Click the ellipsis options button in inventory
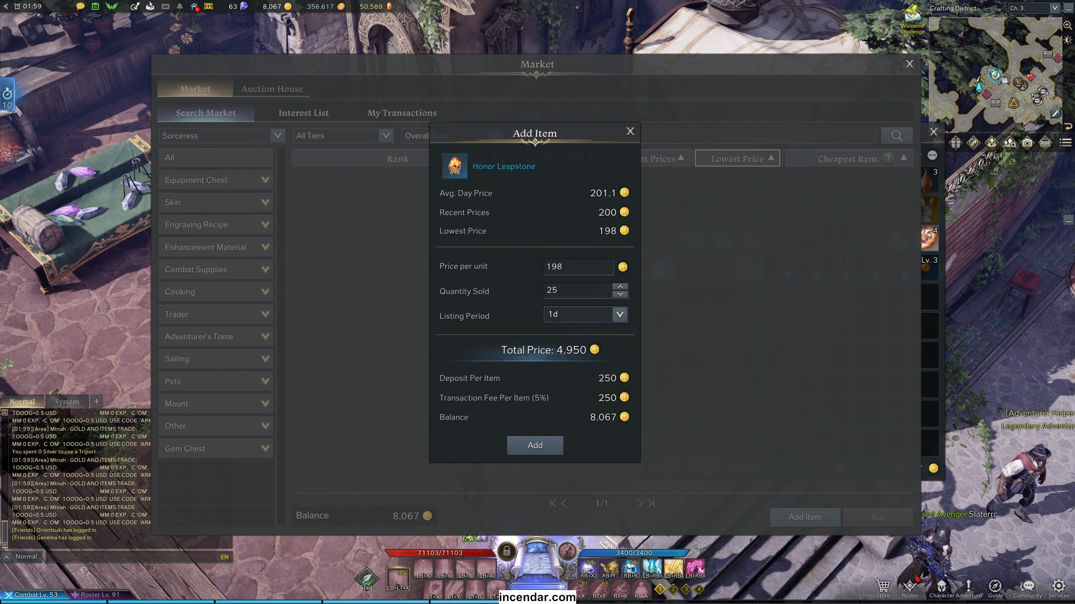The height and width of the screenshot is (604, 1075). coord(932,156)
